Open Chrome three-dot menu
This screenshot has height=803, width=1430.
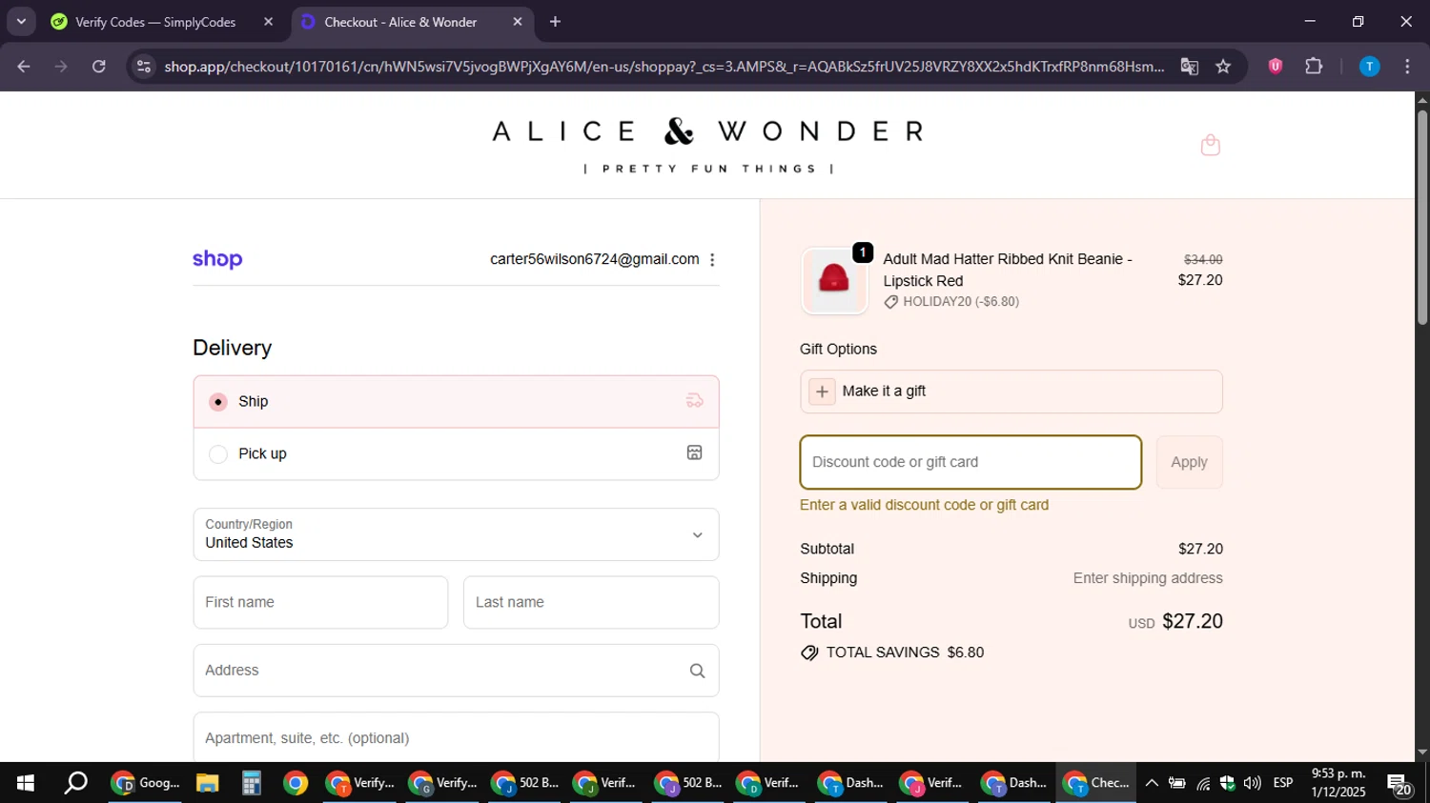[1407, 66]
